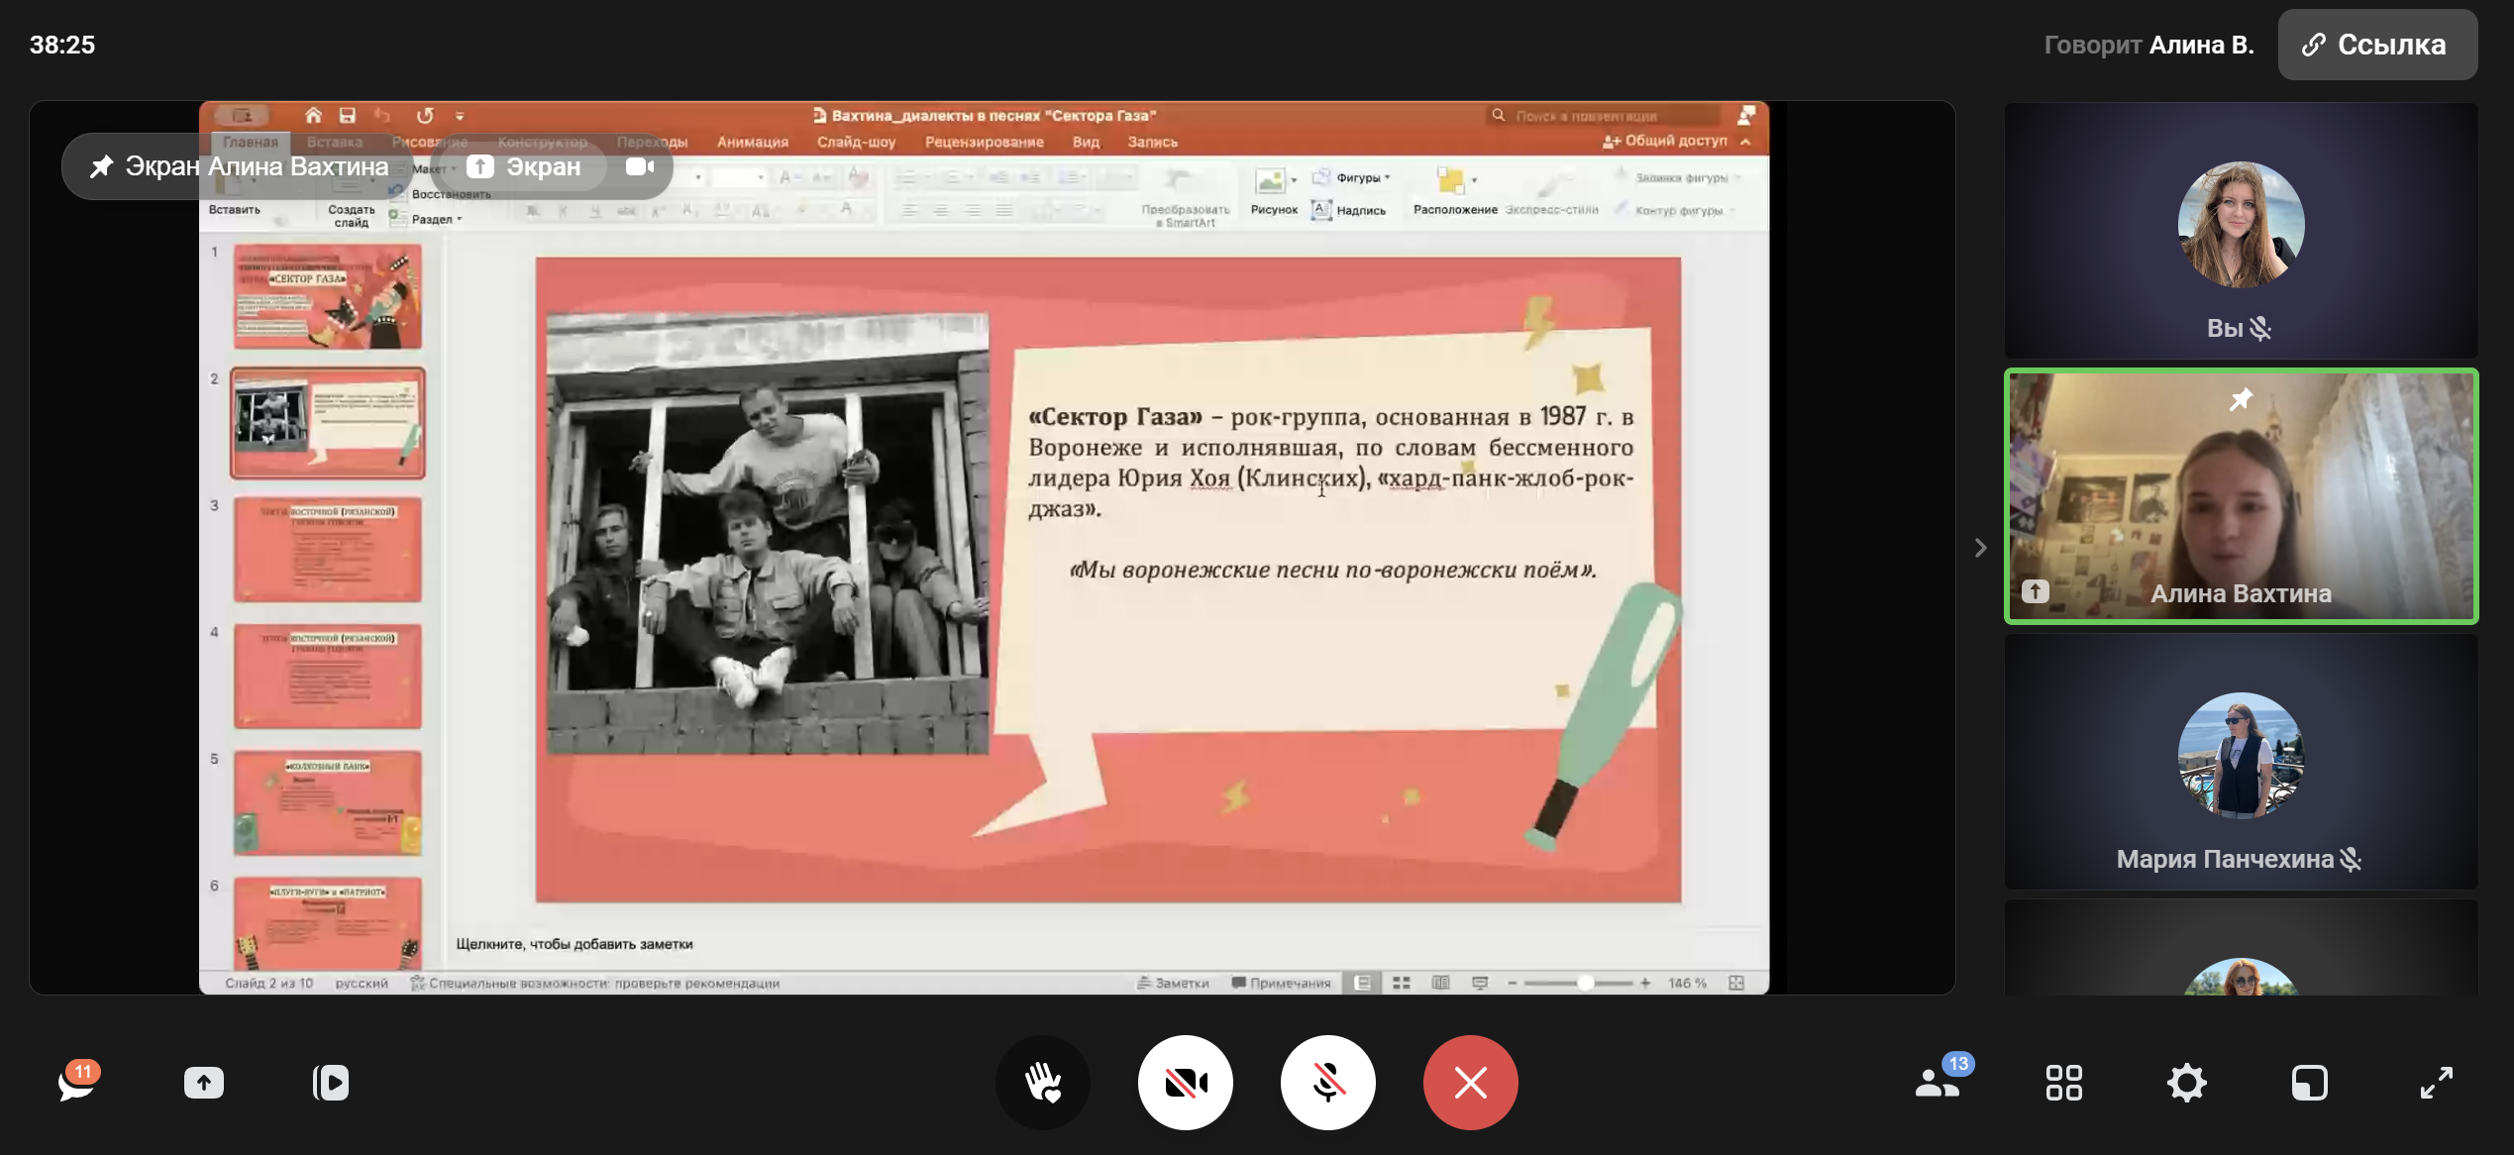The height and width of the screenshot is (1155, 2514).
Task: Raise your hand in the meeting
Action: tap(1042, 1083)
